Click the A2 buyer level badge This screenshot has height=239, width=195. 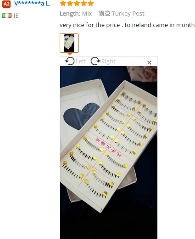tap(6, 4)
